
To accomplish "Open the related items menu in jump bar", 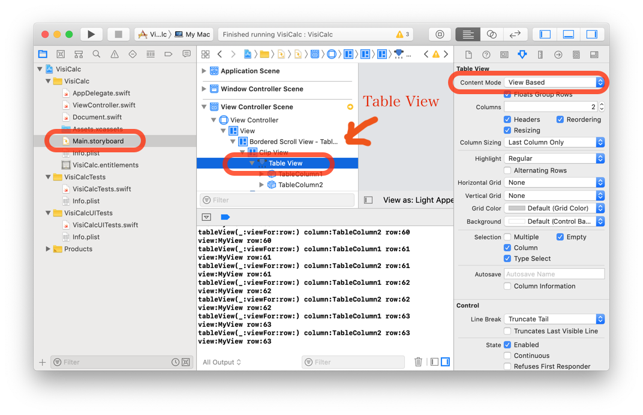I will [206, 54].
